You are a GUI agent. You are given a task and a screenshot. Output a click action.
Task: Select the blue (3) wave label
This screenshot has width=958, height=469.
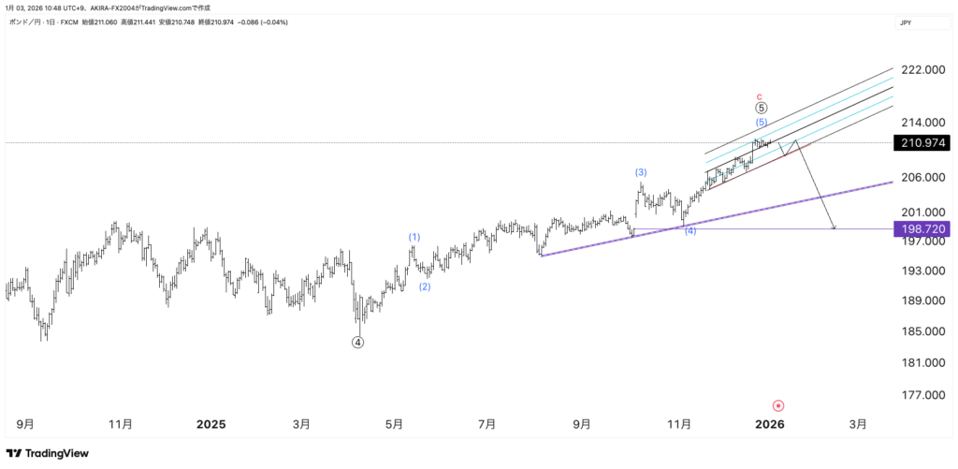641,172
